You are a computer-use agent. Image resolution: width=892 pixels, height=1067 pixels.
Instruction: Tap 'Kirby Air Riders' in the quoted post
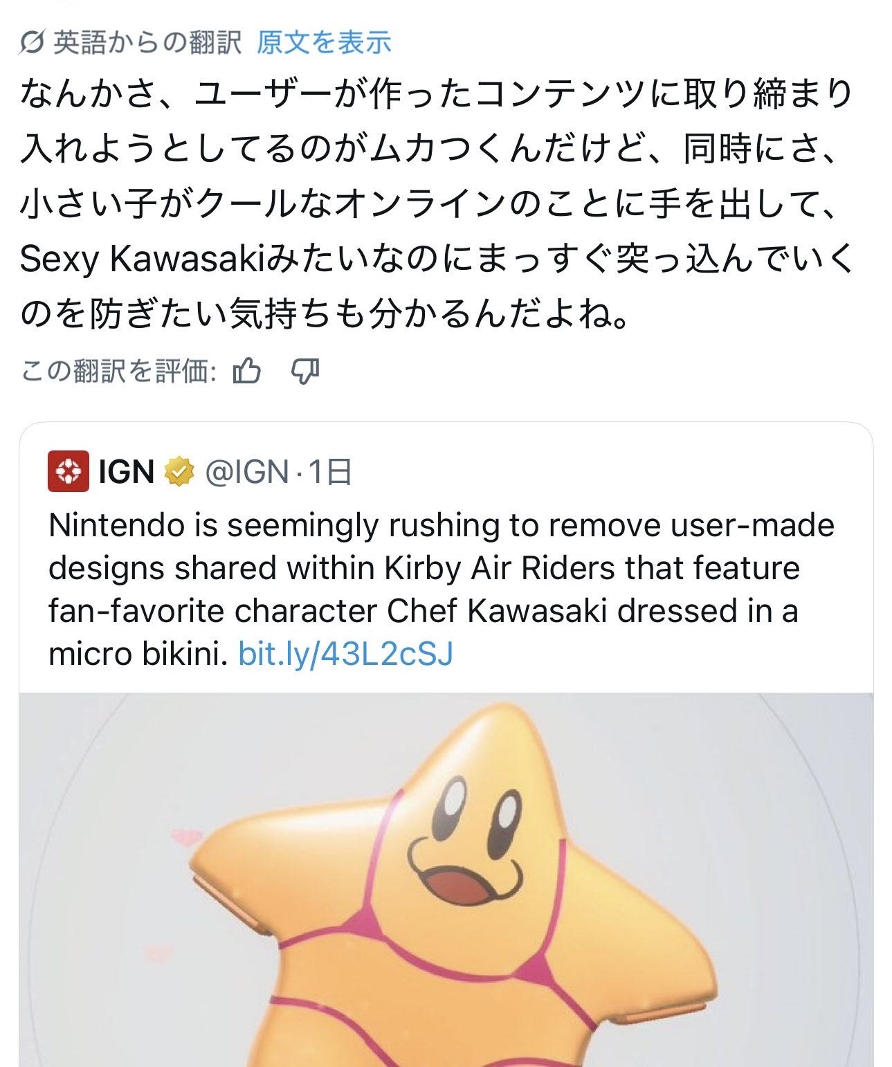499,568
